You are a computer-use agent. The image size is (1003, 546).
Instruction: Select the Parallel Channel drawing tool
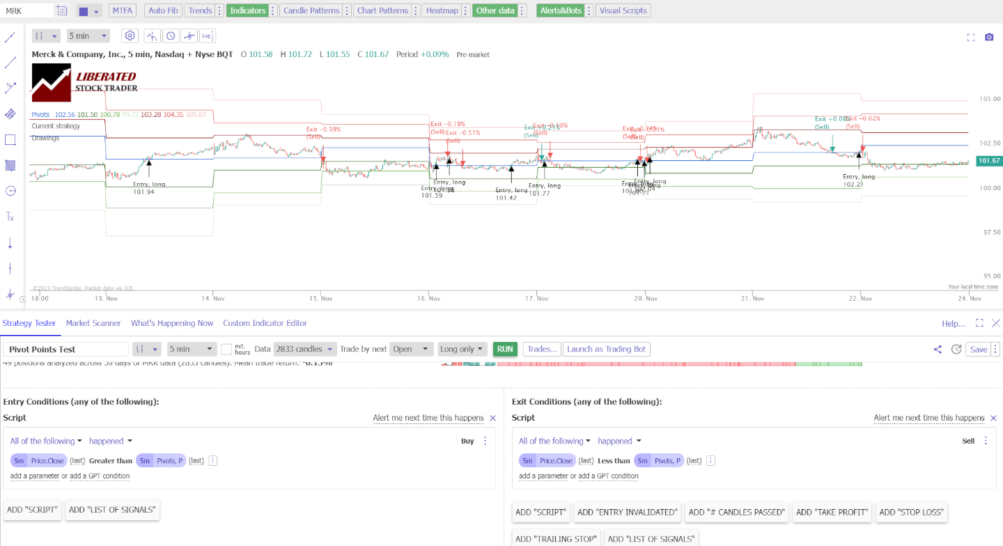click(10, 113)
